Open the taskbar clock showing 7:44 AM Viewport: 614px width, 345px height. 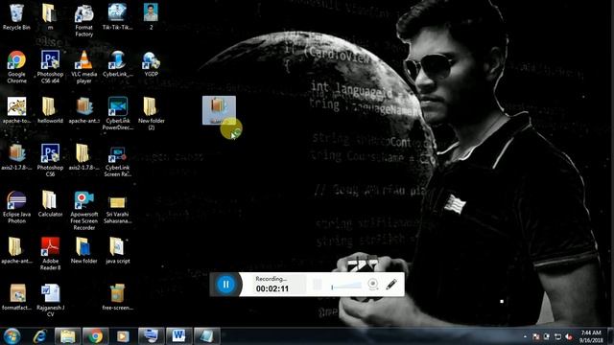click(591, 336)
